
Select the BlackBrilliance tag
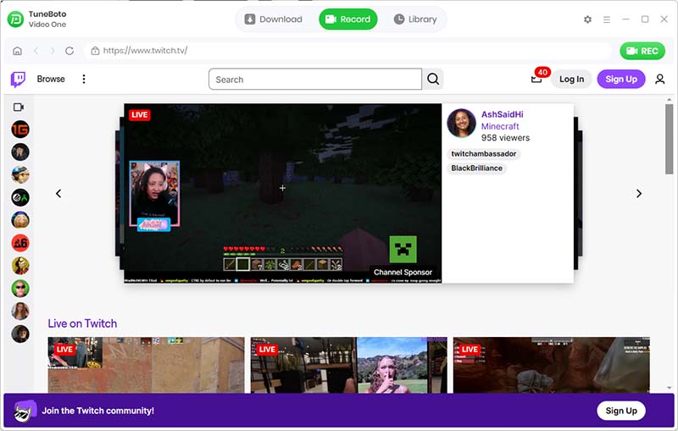(476, 168)
